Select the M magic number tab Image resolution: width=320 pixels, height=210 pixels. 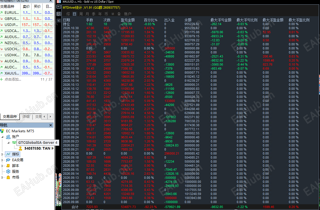(x=113, y=14)
